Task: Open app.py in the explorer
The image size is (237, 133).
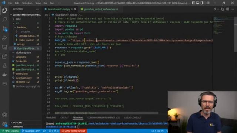Action: coord(21,44)
